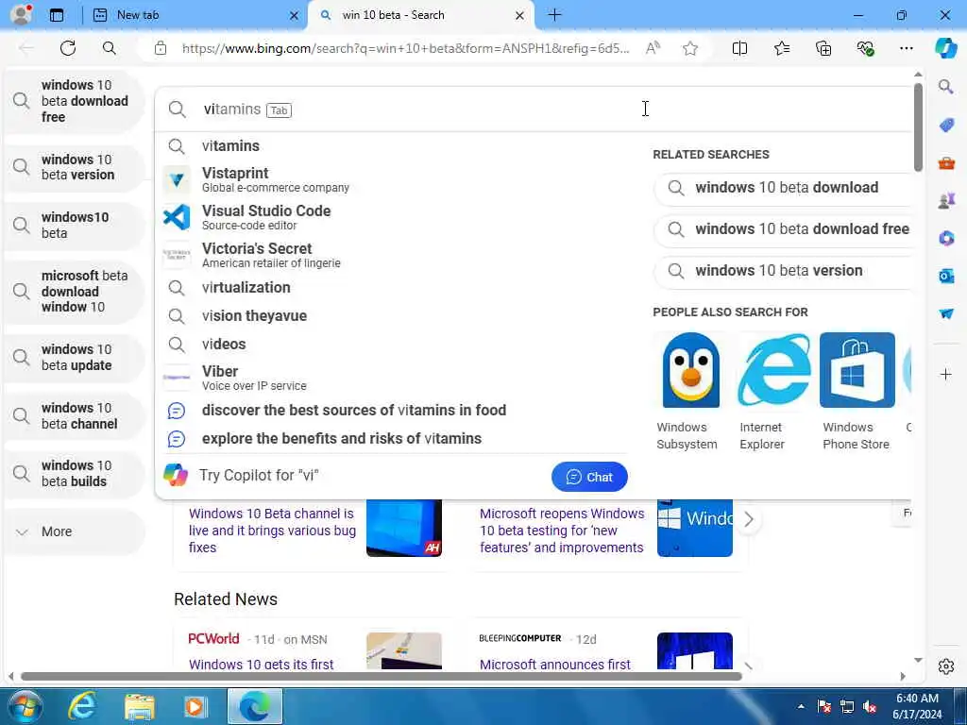Open 'Windows 10 Beta channel is live' article
This screenshot has height=725, width=967.
pos(272,531)
